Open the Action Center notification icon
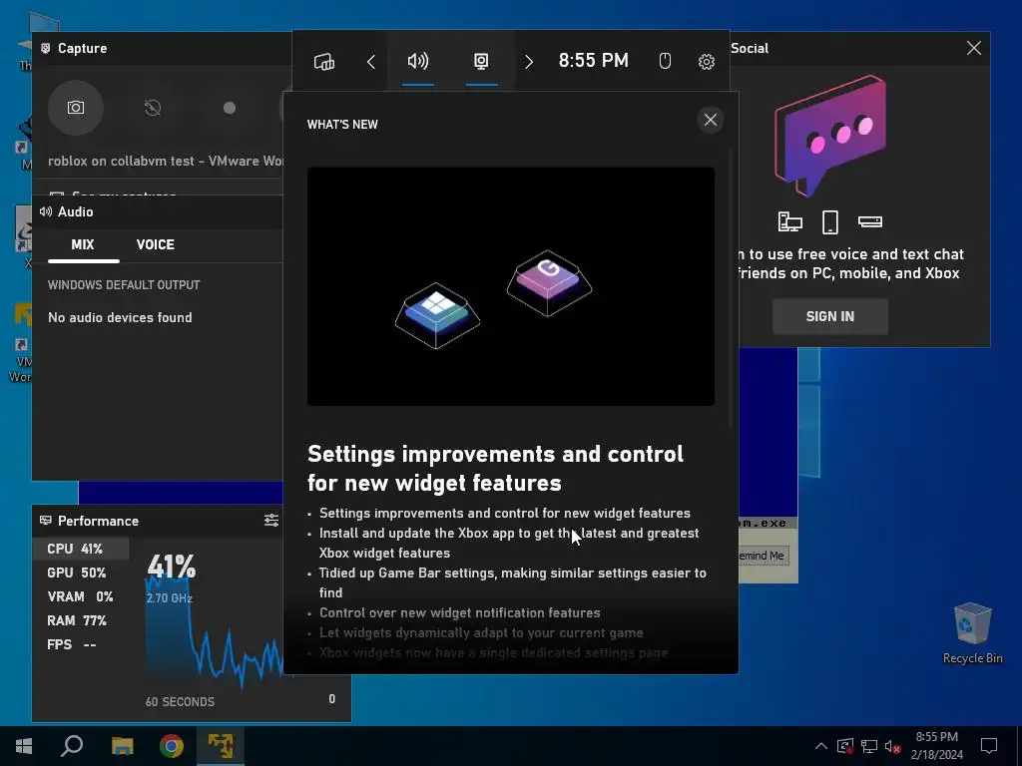Viewport: 1022px width, 766px height. 989,746
